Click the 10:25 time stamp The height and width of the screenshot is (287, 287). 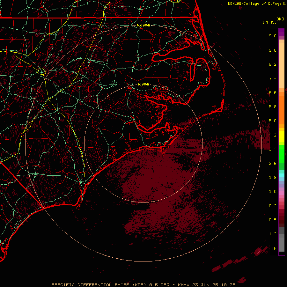(x=228, y=285)
